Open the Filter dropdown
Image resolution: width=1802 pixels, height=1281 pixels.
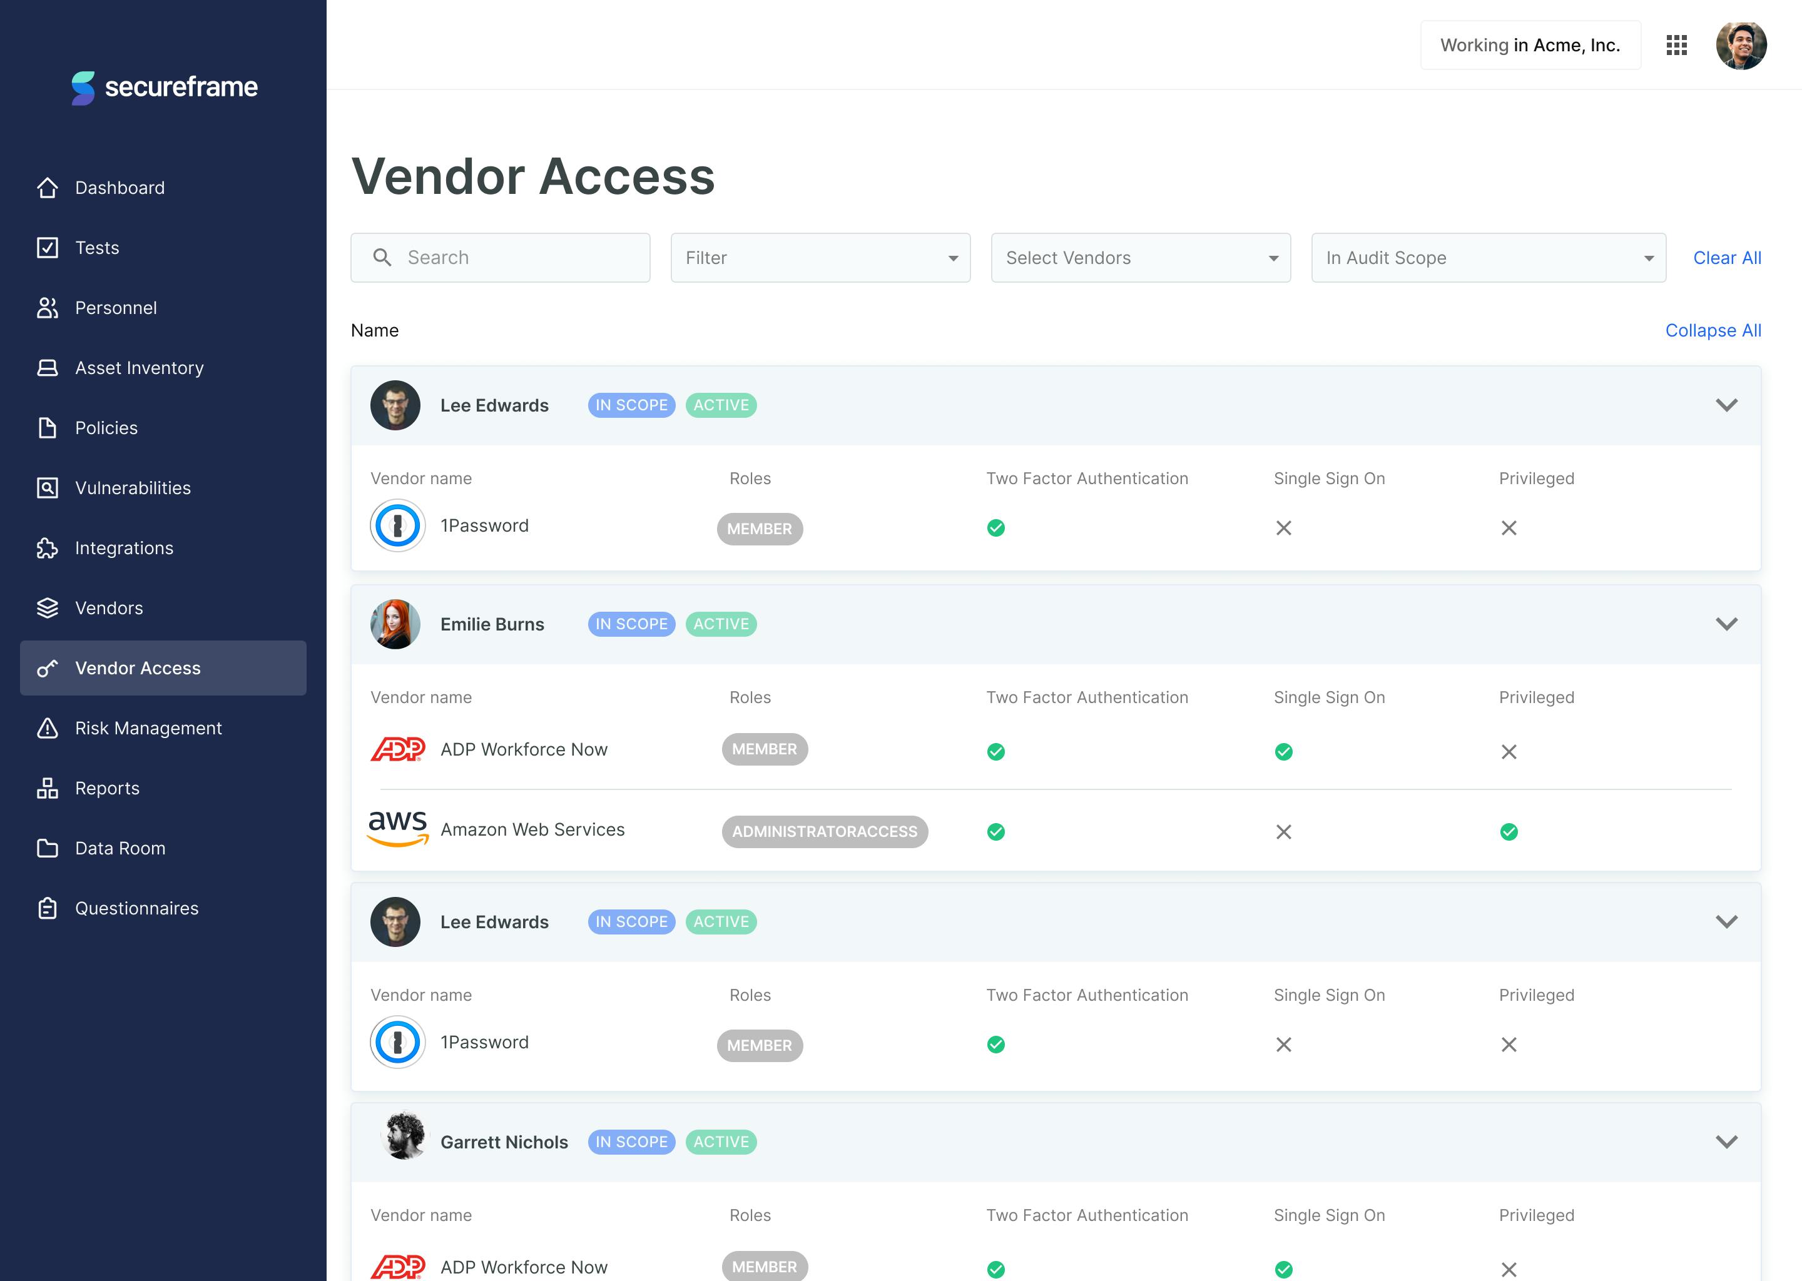coord(820,258)
